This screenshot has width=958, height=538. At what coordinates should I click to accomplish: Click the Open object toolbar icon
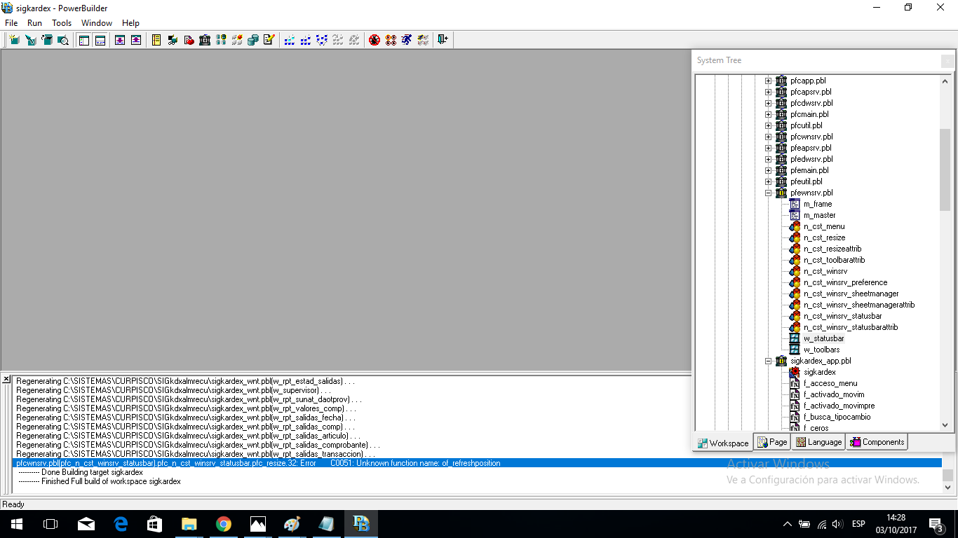47,40
